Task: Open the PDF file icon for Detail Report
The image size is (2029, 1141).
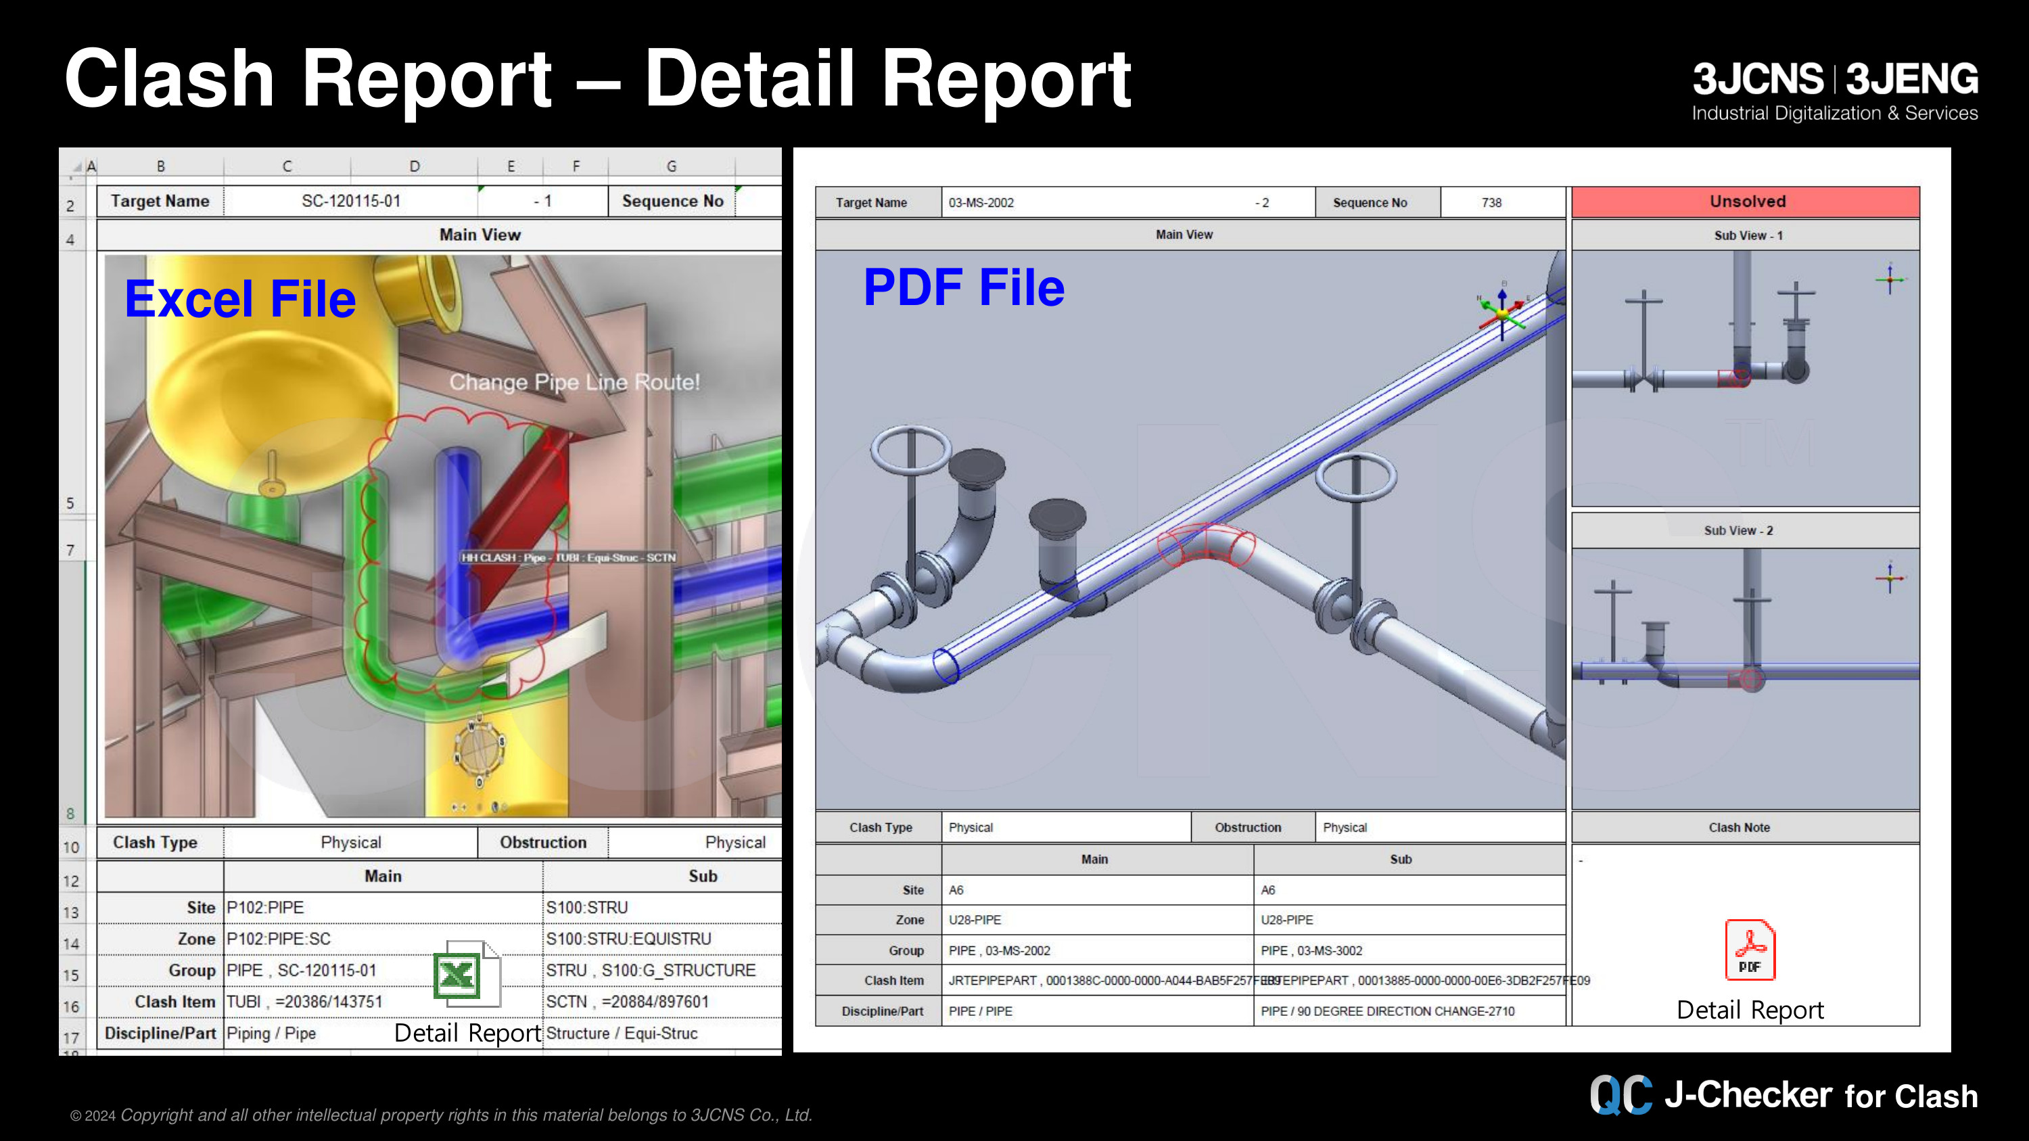Action: point(1750,950)
